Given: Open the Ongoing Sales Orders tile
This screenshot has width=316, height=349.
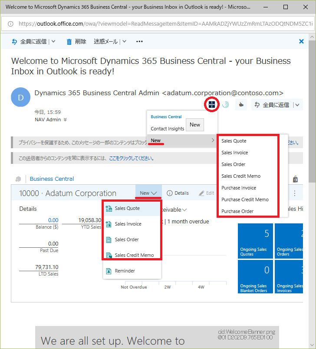Looking at the screenshot, I should click(x=289, y=241).
